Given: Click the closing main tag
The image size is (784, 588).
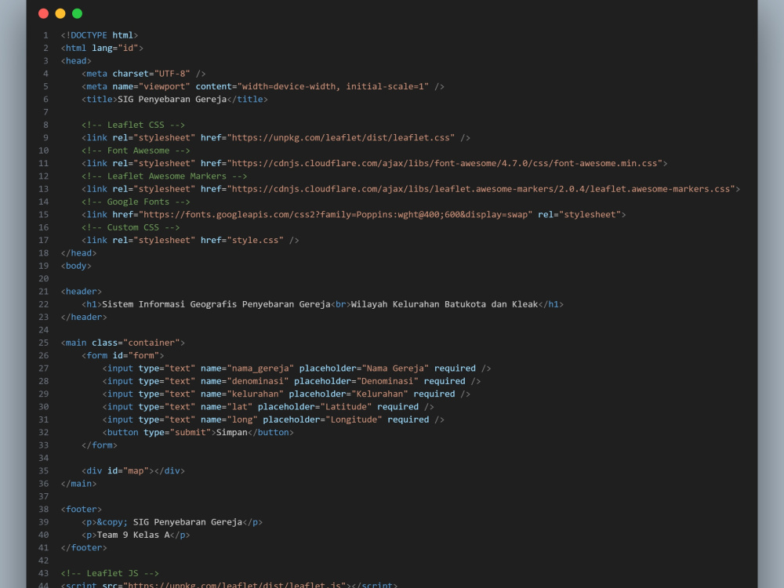Looking at the screenshot, I should [x=78, y=484].
